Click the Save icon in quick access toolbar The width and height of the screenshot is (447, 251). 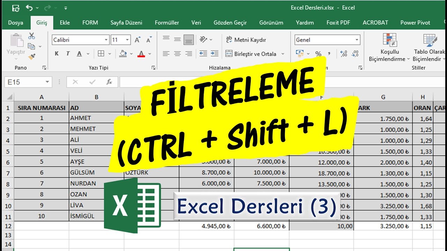(x=16, y=8)
